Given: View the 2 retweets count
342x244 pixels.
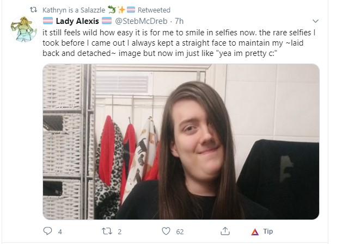Looking at the screenshot, I should coord(119,232).
